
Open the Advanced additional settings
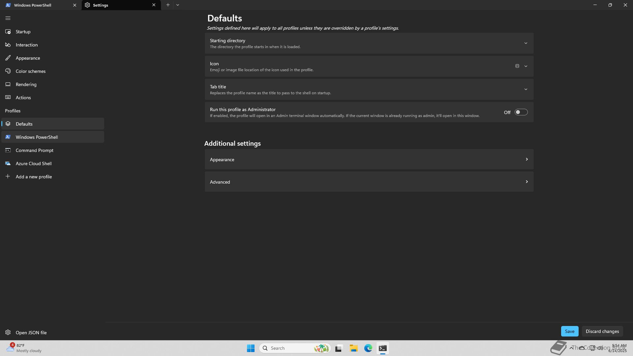tap(369, 182)
